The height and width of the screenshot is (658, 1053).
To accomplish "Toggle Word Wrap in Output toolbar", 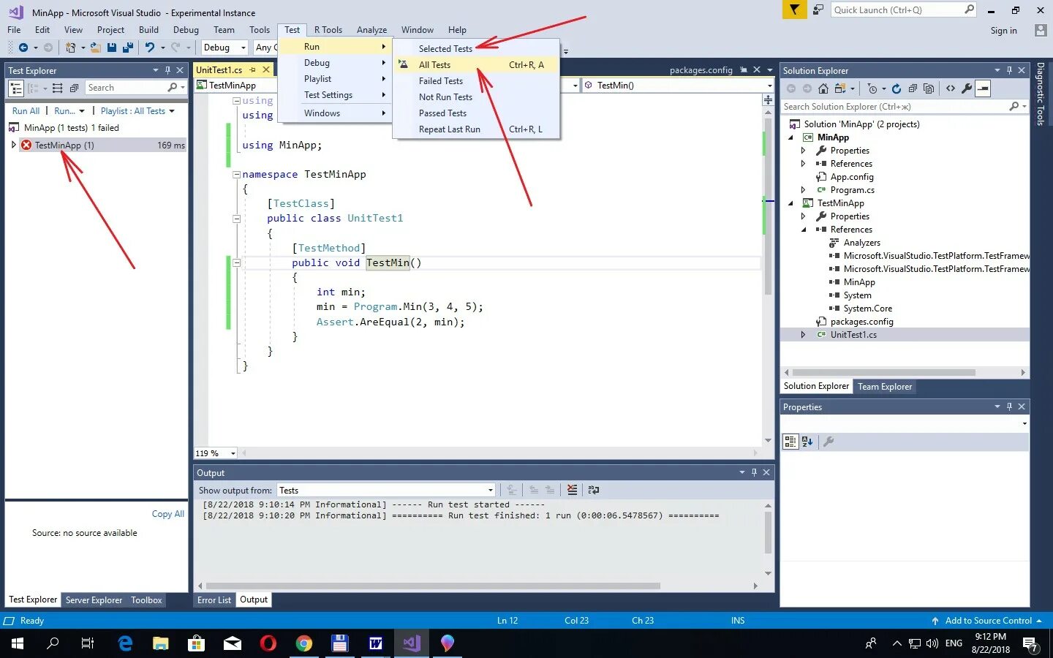I will (x=594, y=490).
